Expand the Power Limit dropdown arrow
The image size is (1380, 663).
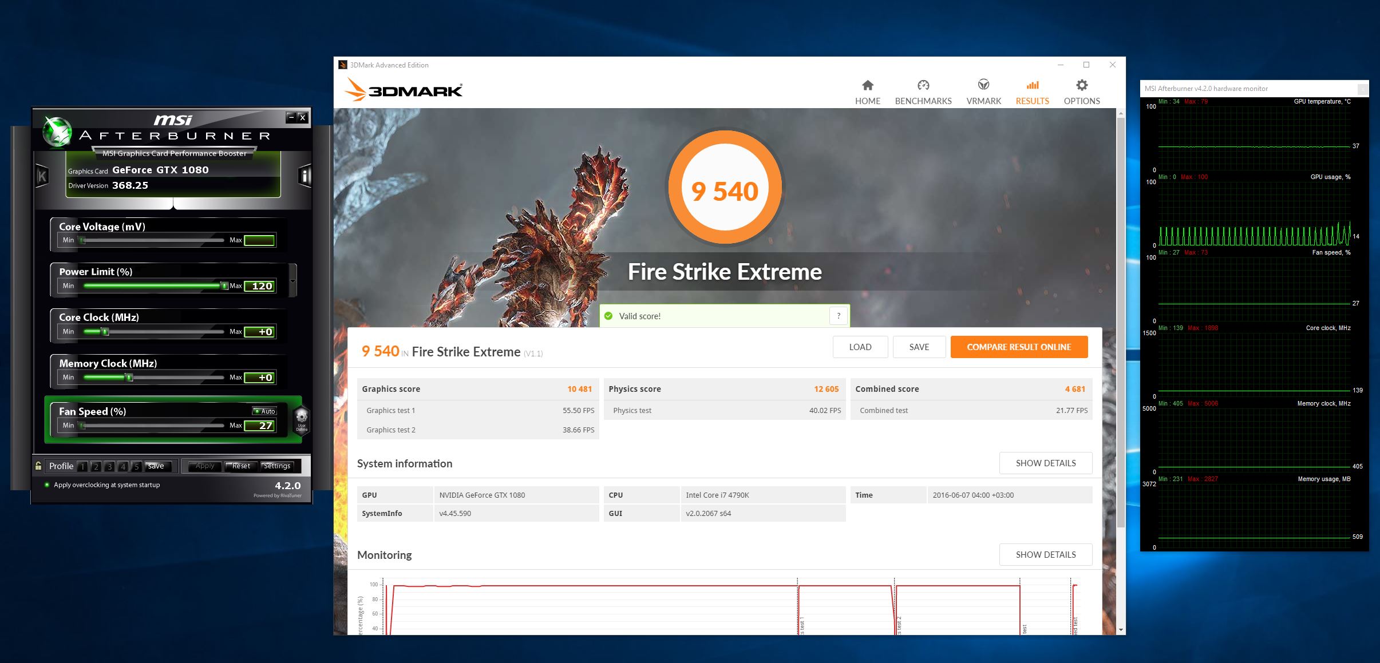click(293, 281)
